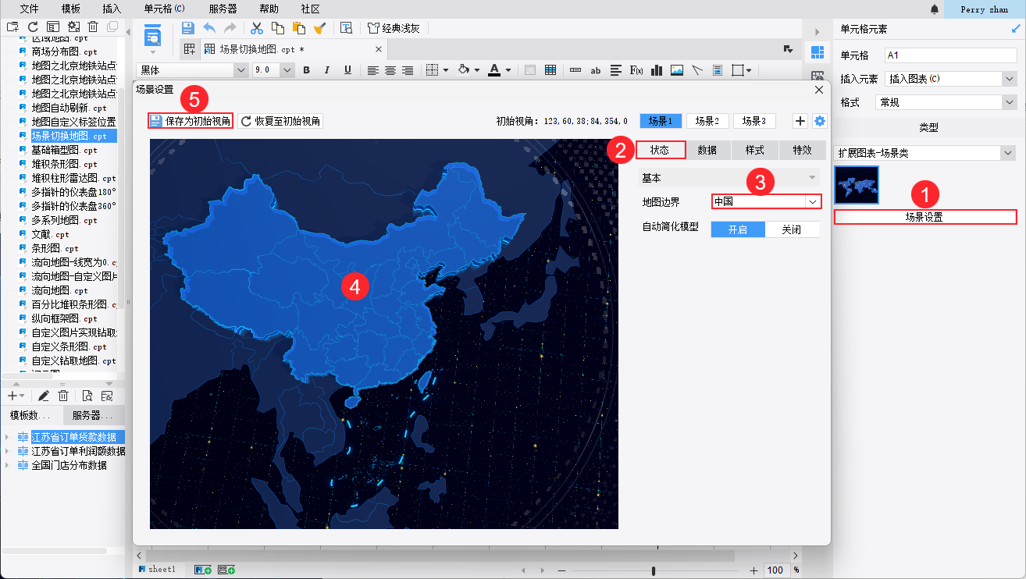Open cell border style dropdown arrow

[x=446, y=70]
